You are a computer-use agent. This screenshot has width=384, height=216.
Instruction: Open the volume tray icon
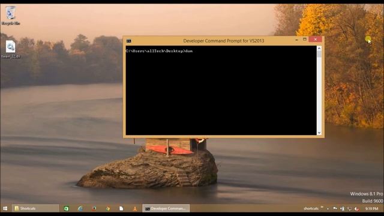tap(357, 209)
